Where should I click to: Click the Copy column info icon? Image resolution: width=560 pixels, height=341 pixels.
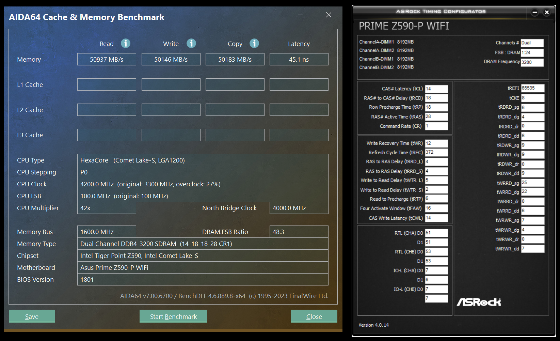[254, 43]
